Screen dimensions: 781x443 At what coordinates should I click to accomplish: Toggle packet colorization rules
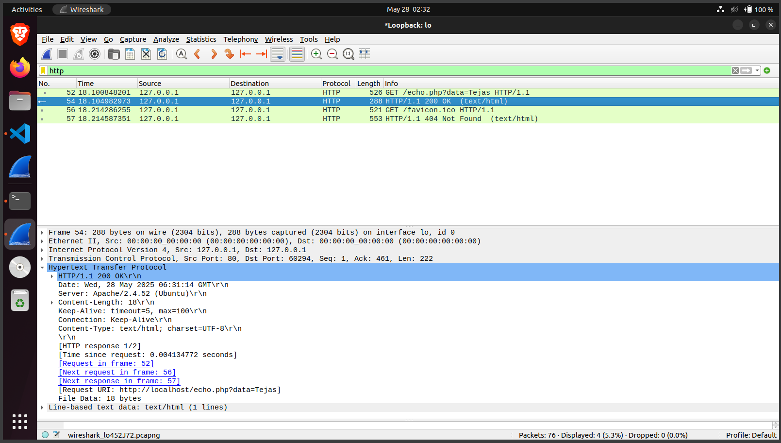(x=297, y=54)
